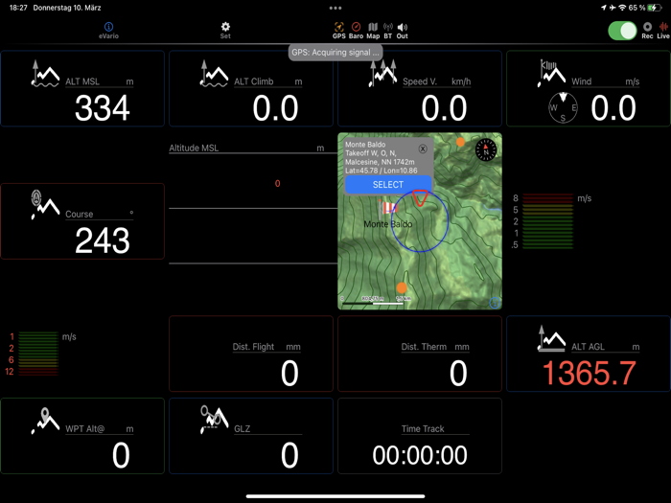The image size is (671, 503).
Task: Tap the wind direction compass rose
Action: coord(563,107)
